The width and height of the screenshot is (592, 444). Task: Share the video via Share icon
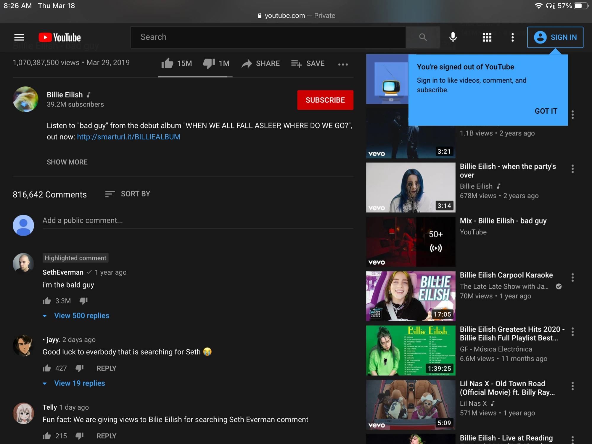coord(260,63)
